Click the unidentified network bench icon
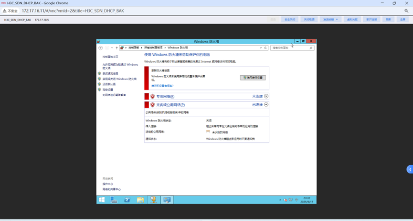This screenshot has width=413, height=221. pyautogui.click(x=208, y=132)
